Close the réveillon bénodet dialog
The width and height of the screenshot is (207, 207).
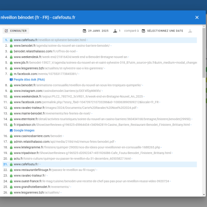[x=197, y=17]
